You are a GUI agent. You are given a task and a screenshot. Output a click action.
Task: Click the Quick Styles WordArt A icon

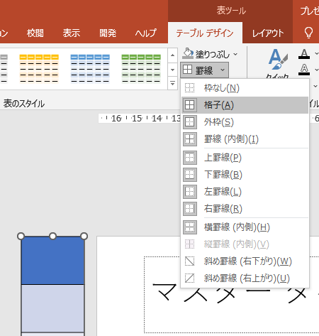point(278,59)
